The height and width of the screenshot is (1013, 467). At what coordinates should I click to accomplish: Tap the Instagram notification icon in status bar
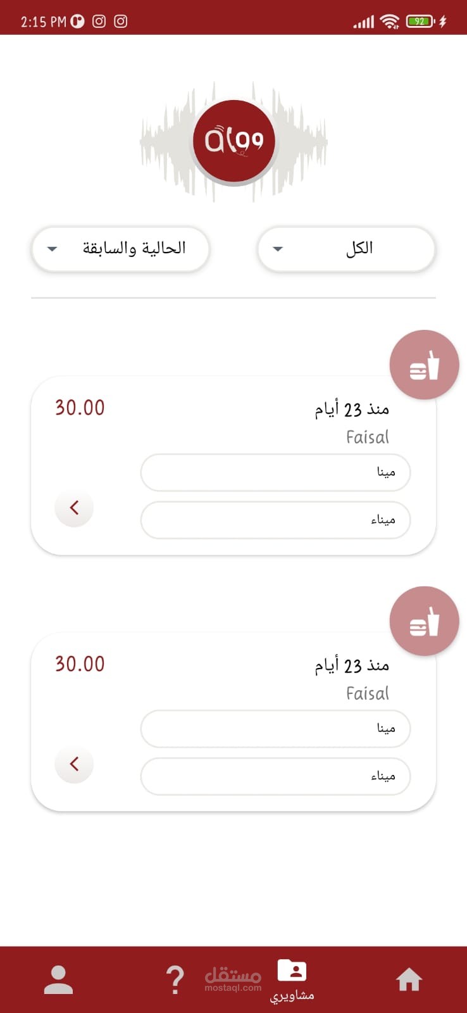(99, 21)
